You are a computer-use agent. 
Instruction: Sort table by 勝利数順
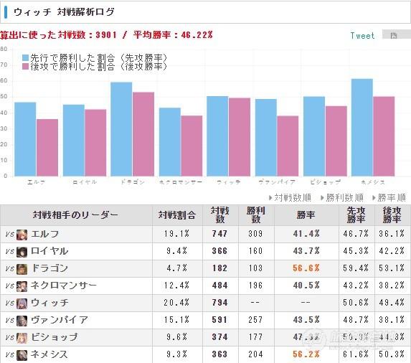pos(342,197)
